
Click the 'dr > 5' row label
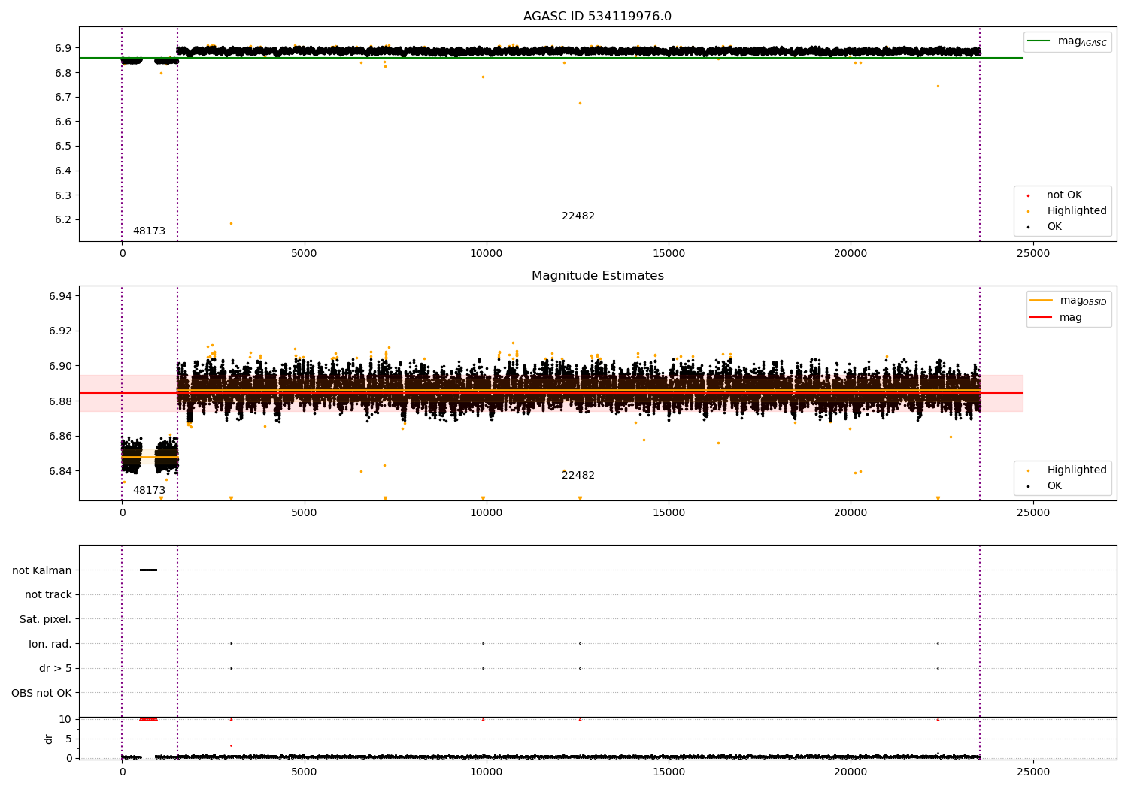pyautogui.click(x=56, y=668)
